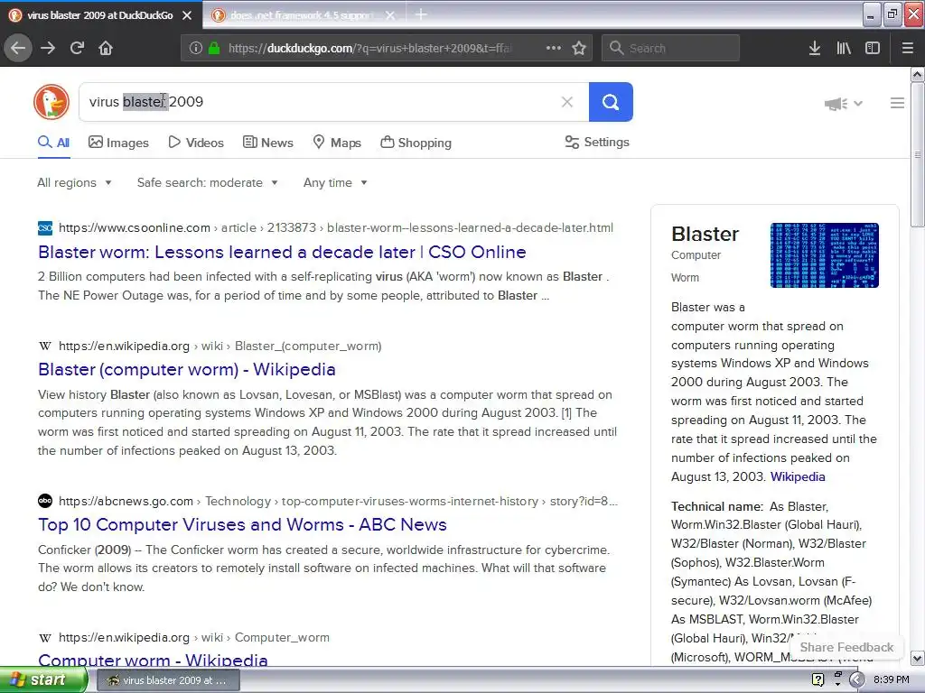Open the Any time filter dropdown
Image resolution: width=925 pixels, height=693 pixels.
(x=335, y=182)
